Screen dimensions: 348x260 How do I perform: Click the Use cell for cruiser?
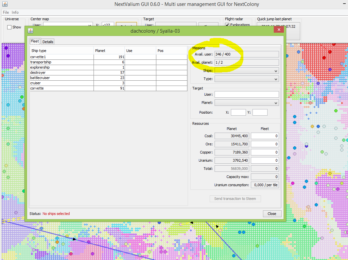pyautogui.click(x=140, y=83)
